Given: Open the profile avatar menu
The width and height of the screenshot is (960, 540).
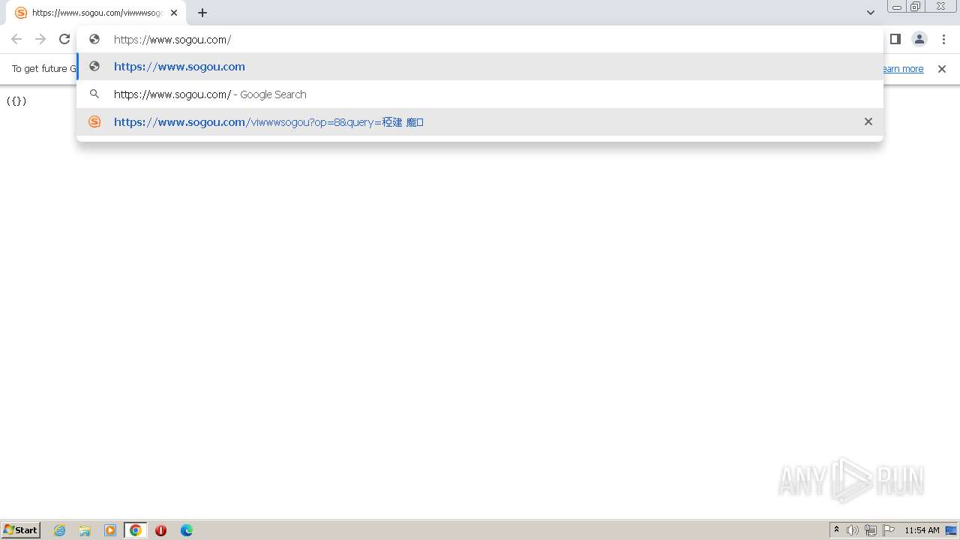Looking at the screenshot, I should coord(919,39).
